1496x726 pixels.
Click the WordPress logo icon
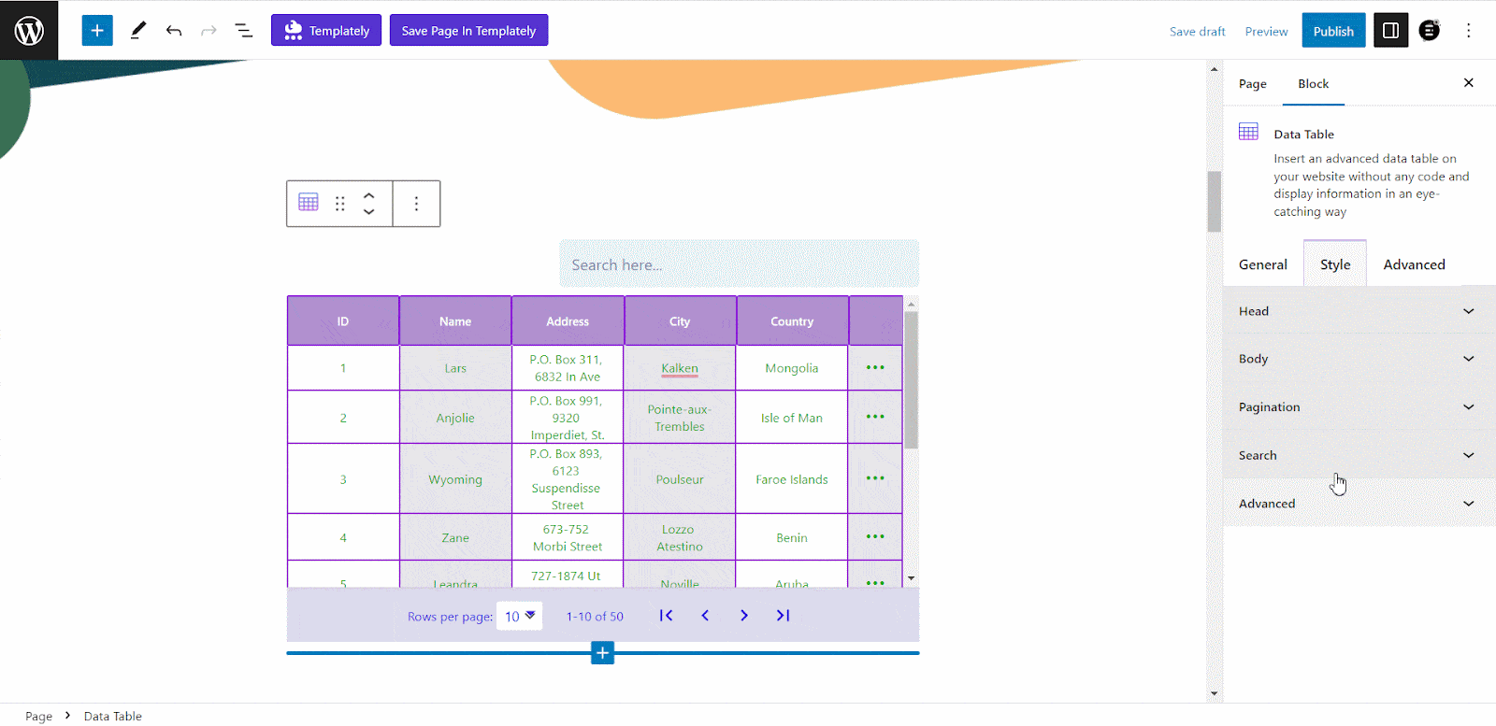29,30
